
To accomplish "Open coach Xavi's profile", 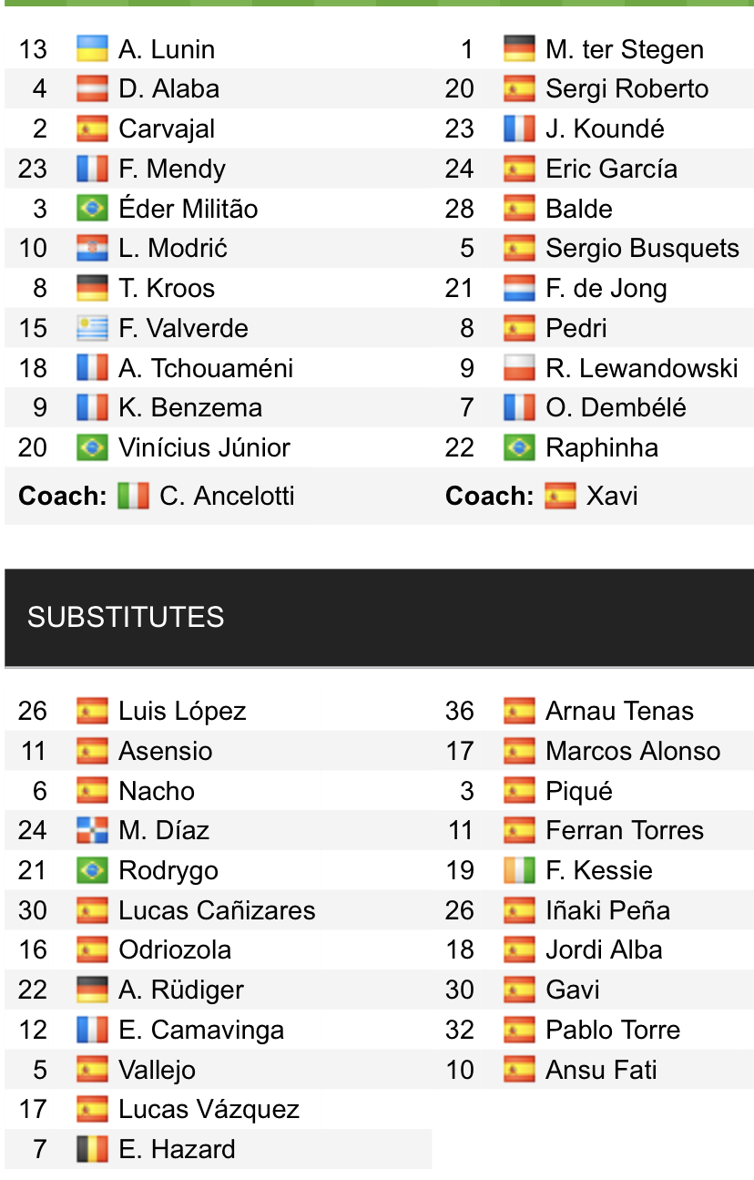I will 612,497.
